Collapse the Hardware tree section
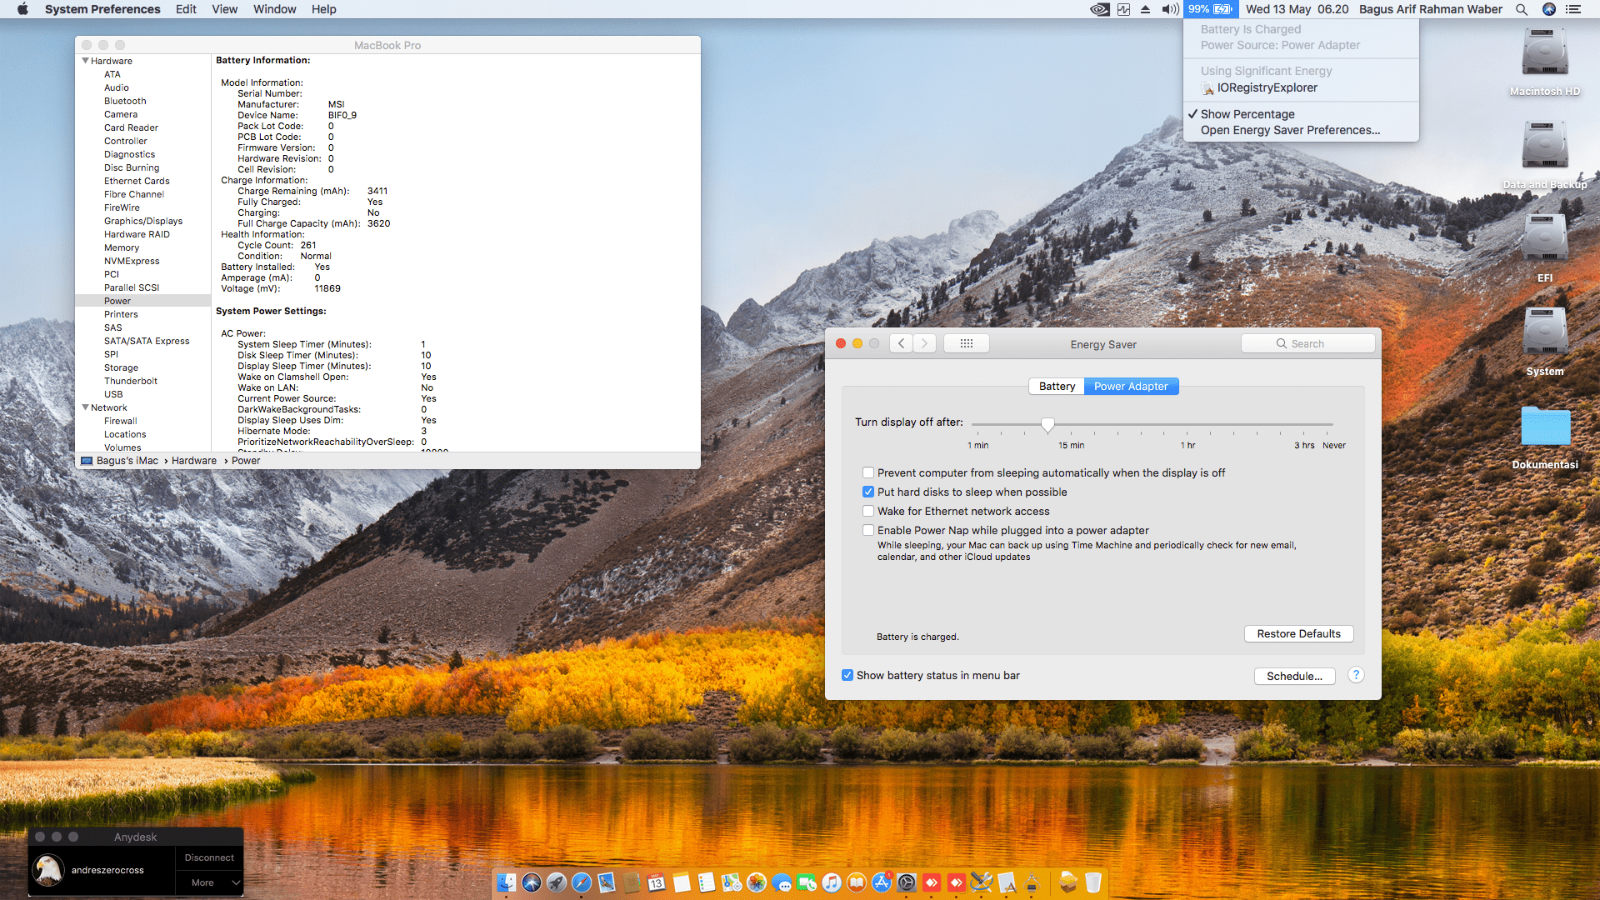Viewport: 1600px width, 900px height. tap(85, 61)
